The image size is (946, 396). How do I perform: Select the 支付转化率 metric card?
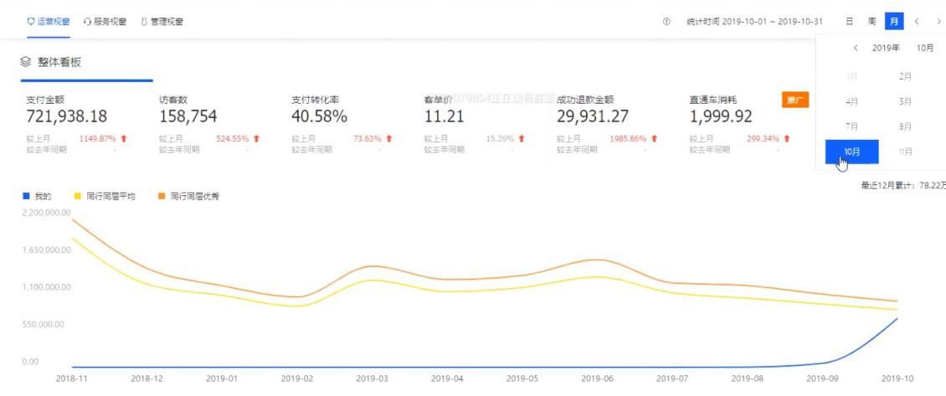pyautogui.click(x=352, y=125)
